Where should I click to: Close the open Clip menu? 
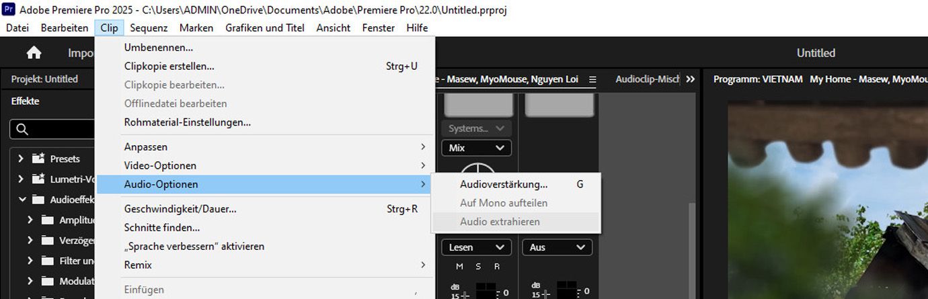[110, 28]
